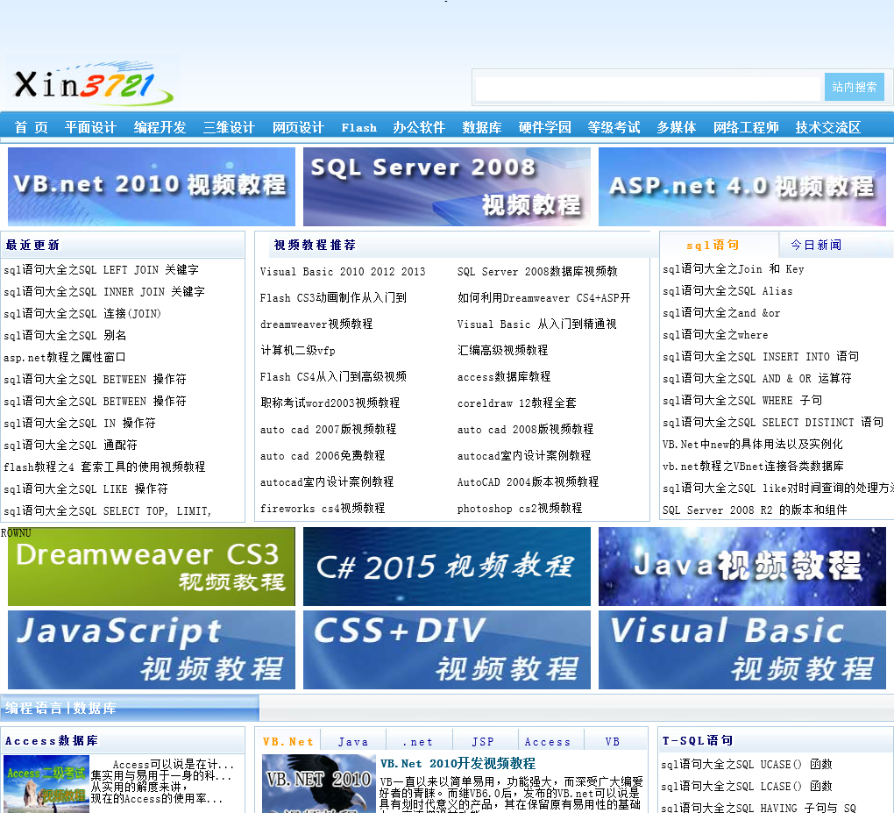Image resolution: width=894 pixels, height=813 pixels.
Task: Open the SQL LIKE 操作符 link
Action: coord(86,489)
